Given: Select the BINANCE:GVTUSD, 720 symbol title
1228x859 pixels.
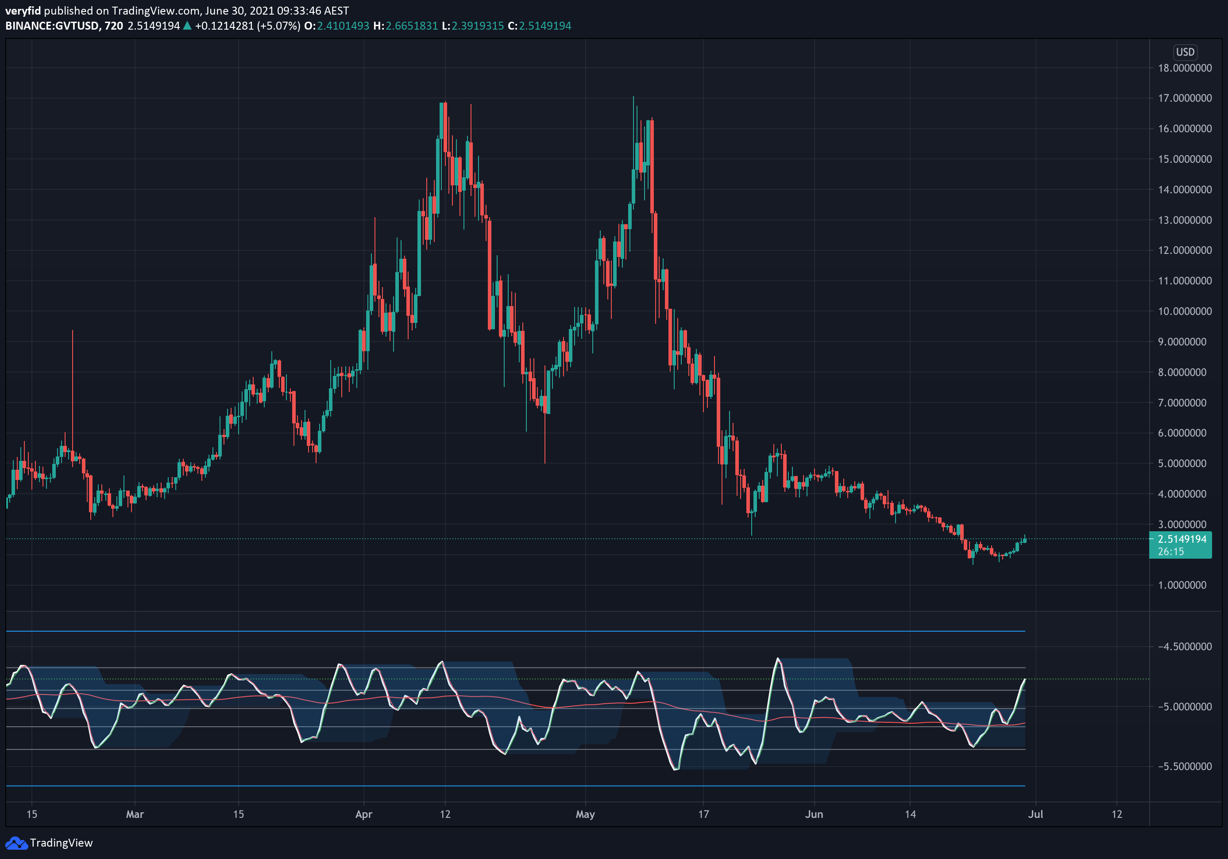Looking at the screenshot, I should coord(64,26).
